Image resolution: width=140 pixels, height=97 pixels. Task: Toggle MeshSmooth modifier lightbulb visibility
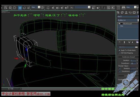pyautogui.click(x=119, y=24)
